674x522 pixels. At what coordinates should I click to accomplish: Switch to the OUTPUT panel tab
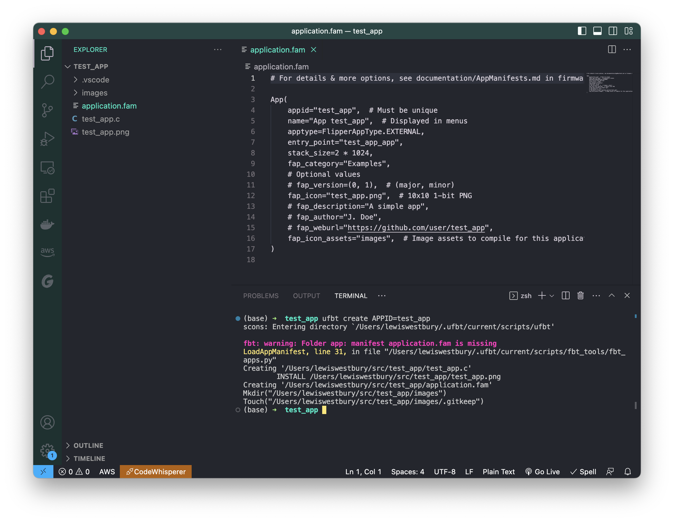(x=306, y=296)
